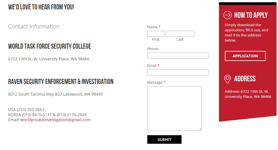Focus the First name field

pyautogui.click(x=156, y=34)
